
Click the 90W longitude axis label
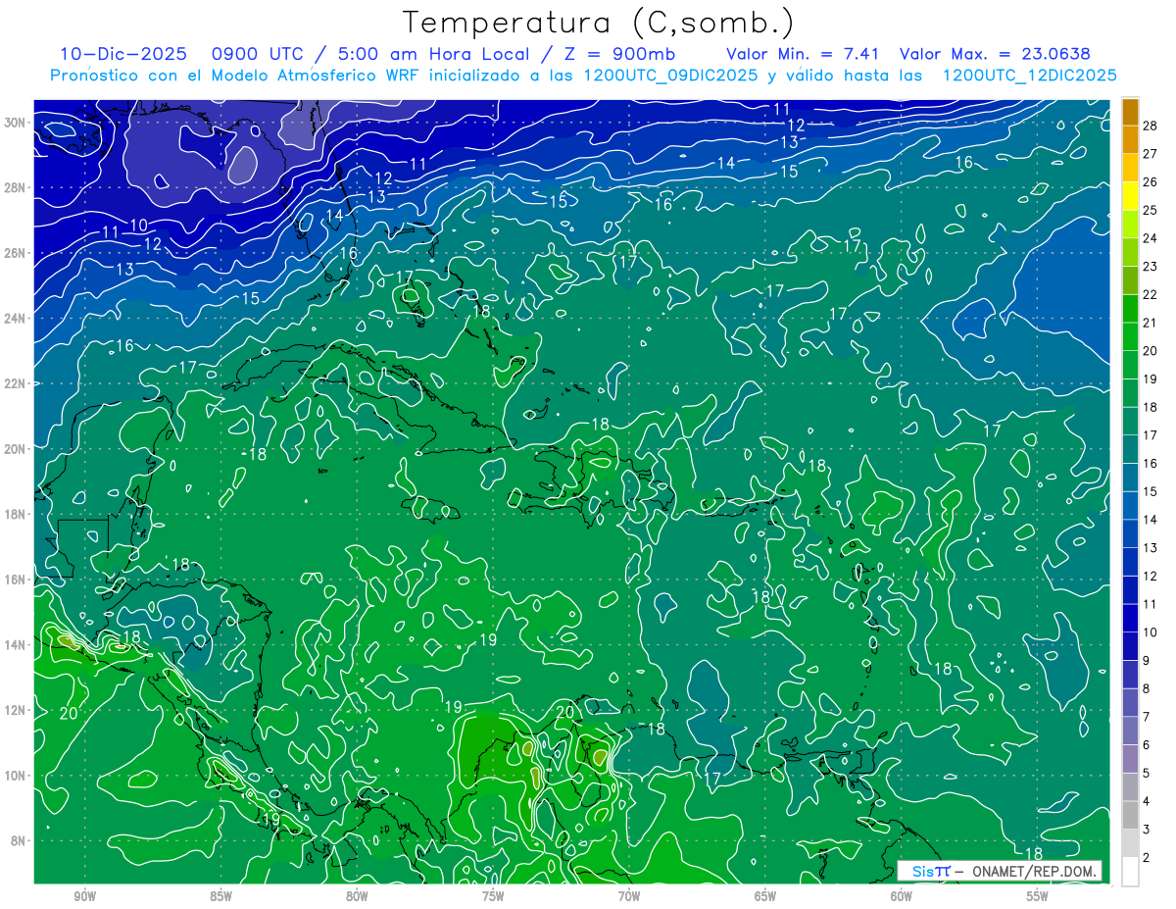pos(84,897)
